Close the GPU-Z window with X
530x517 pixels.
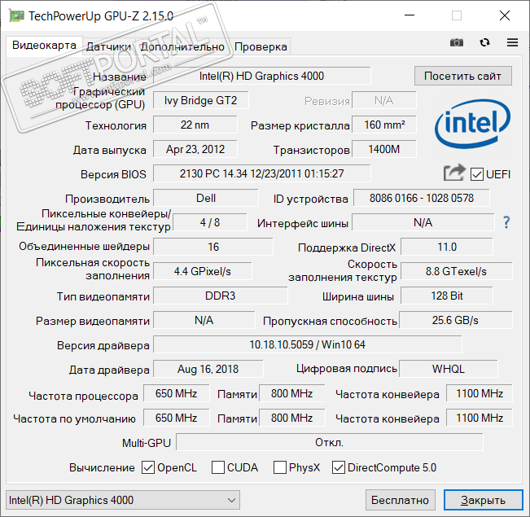click(505, 15)
